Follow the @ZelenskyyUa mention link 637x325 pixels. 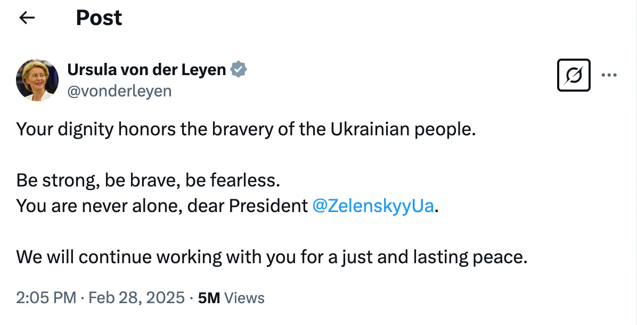pos(373,206)
